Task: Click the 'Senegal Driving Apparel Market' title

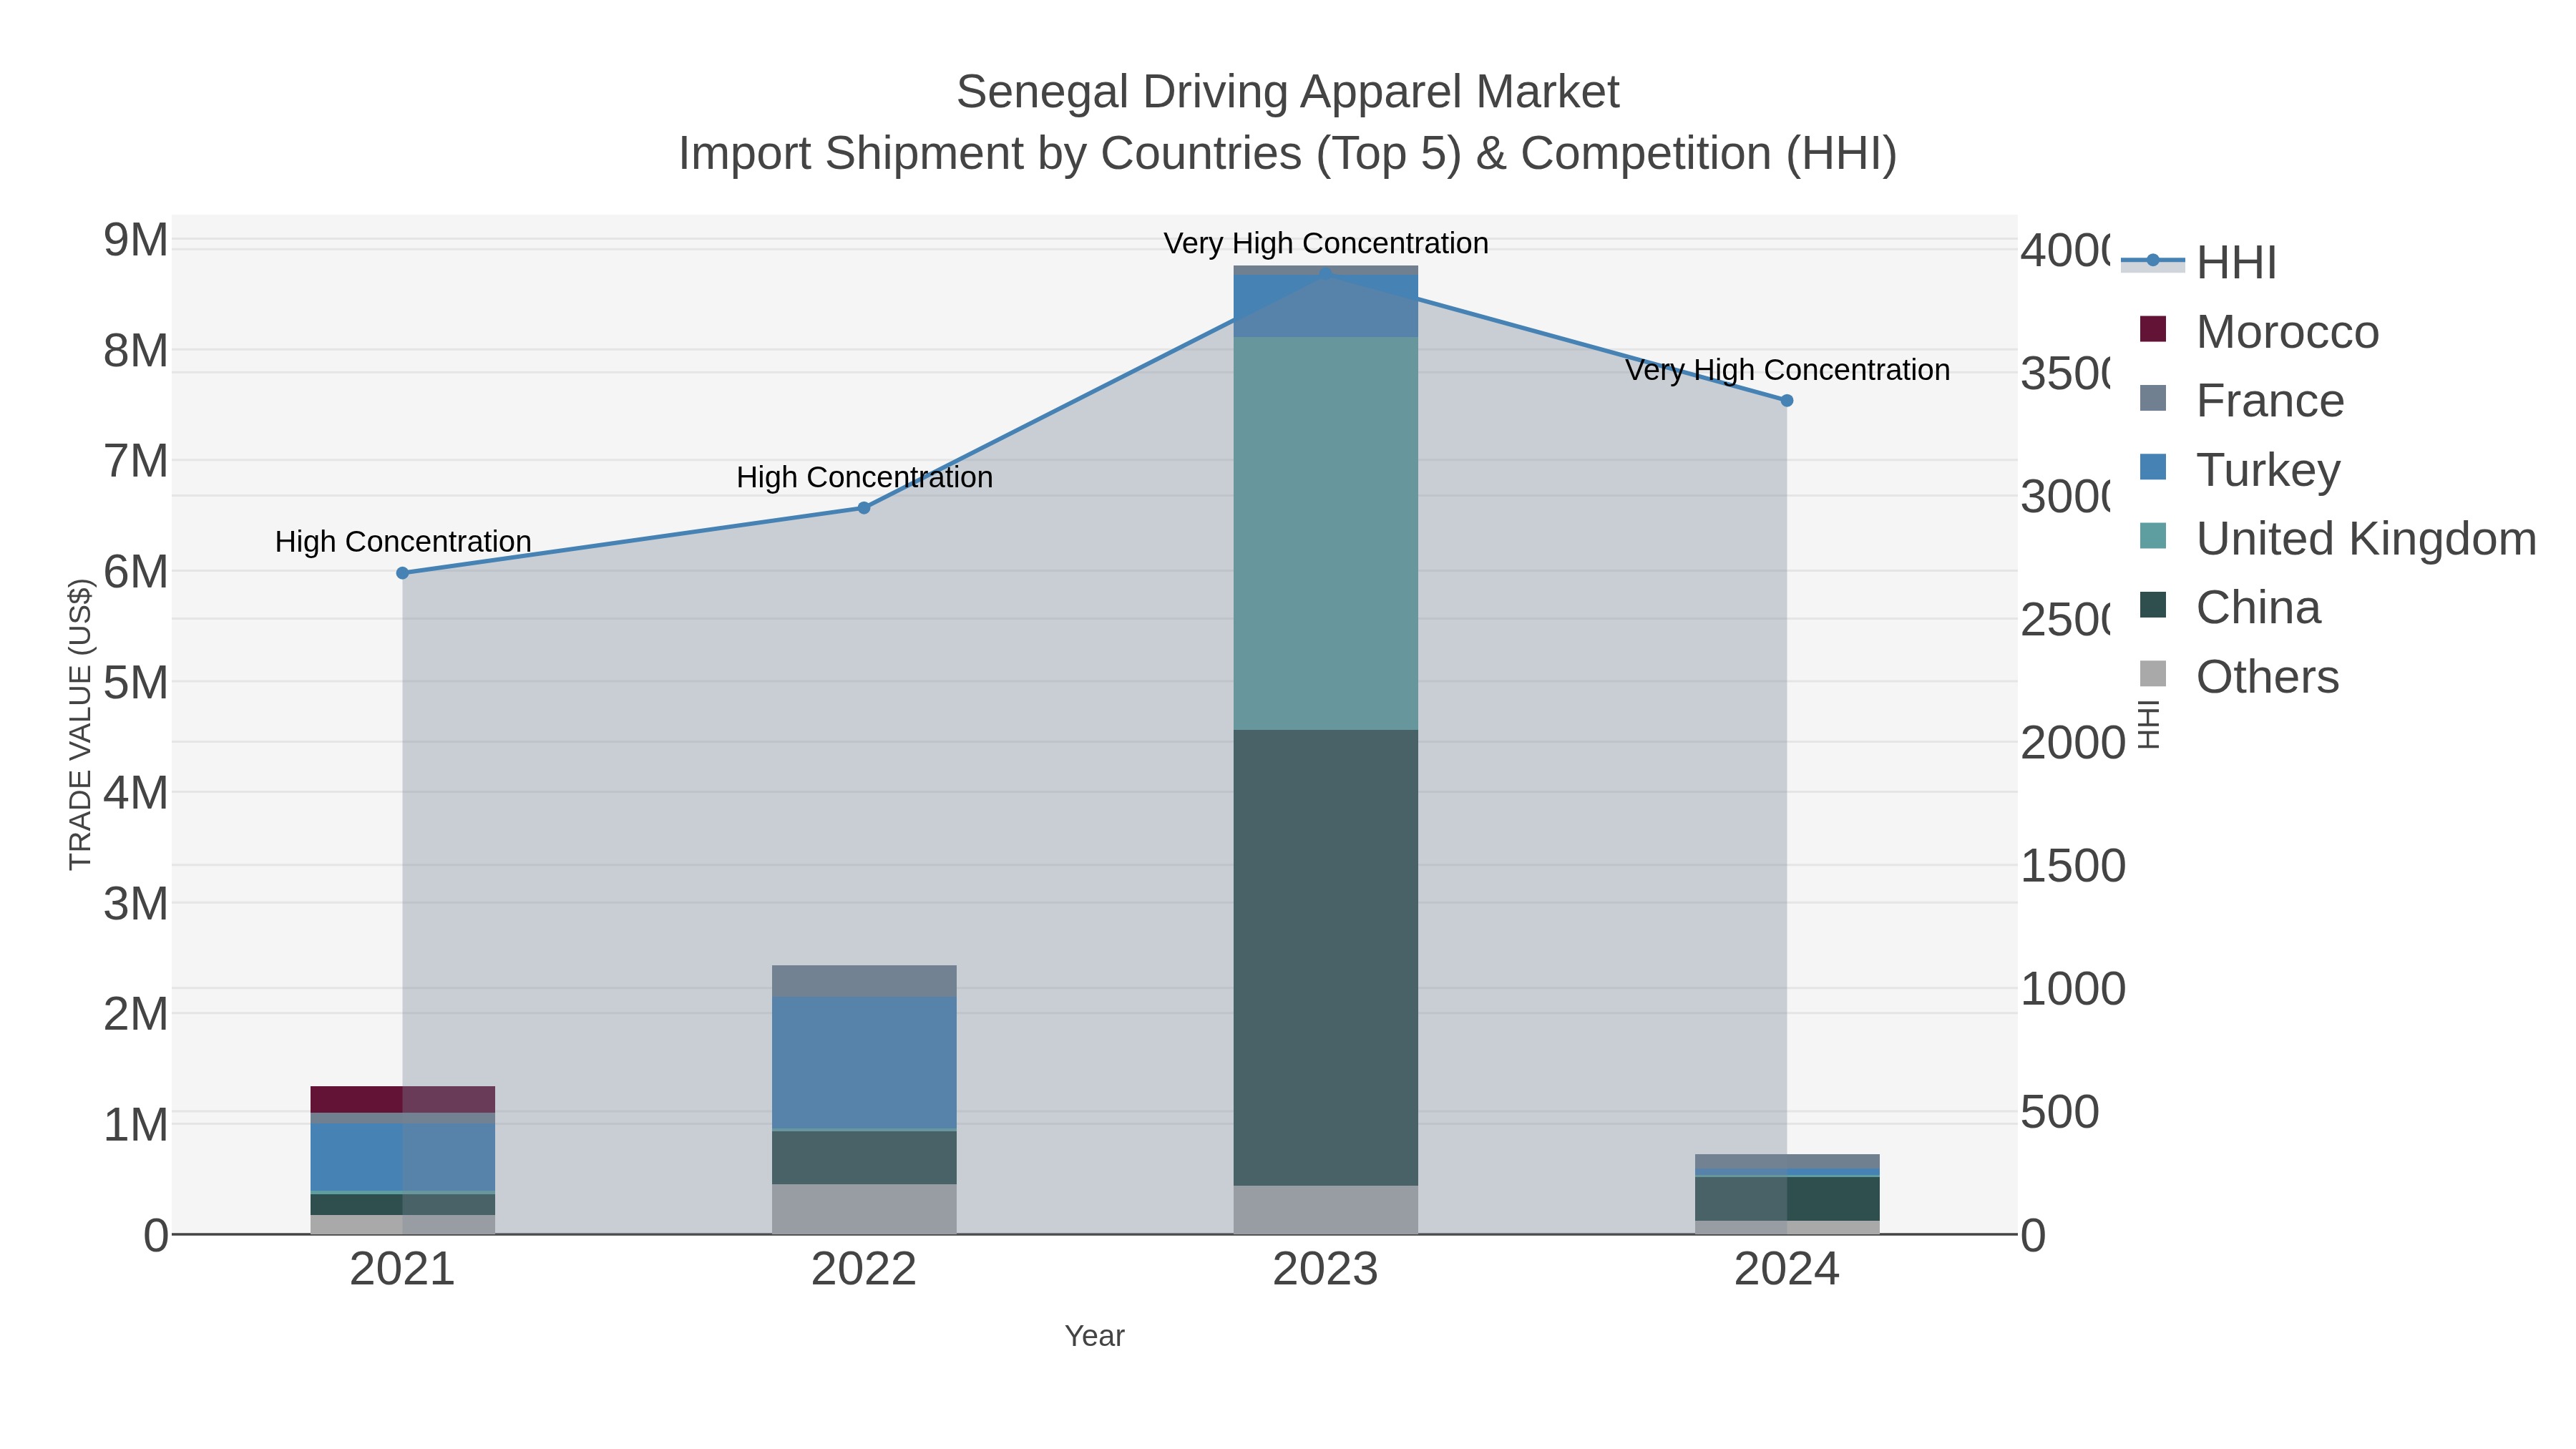Action: click(1288, 92)
